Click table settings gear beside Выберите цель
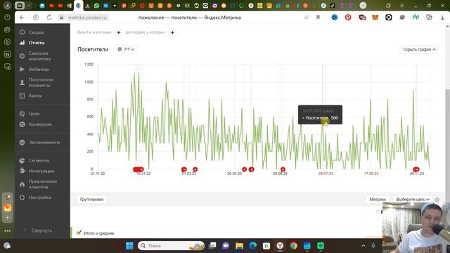The width and height of the screenshot is (450, 253). pos(437,200)
